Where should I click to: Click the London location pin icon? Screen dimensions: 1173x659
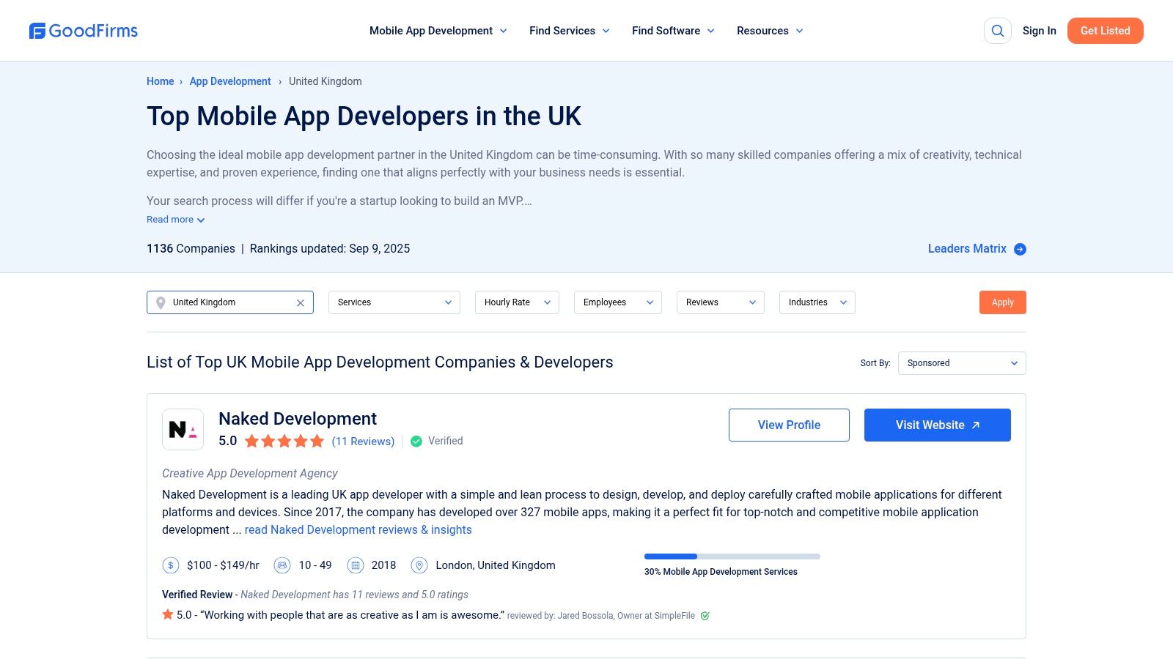419,565
